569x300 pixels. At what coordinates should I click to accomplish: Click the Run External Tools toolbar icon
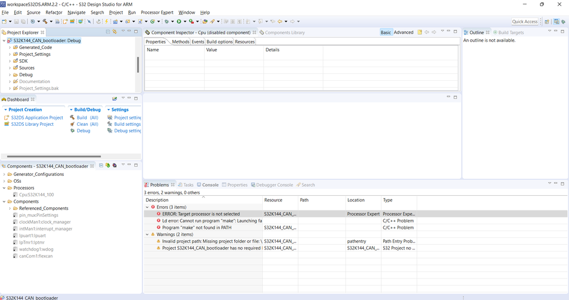[191, 22]
